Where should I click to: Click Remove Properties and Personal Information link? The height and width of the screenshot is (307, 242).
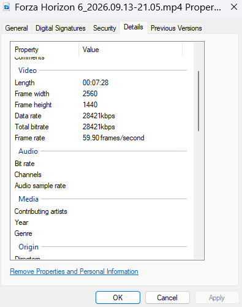click(74, 271)
